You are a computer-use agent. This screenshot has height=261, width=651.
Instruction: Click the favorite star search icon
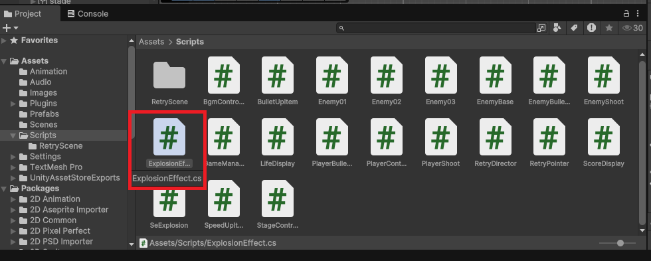[x=608, y=28]
